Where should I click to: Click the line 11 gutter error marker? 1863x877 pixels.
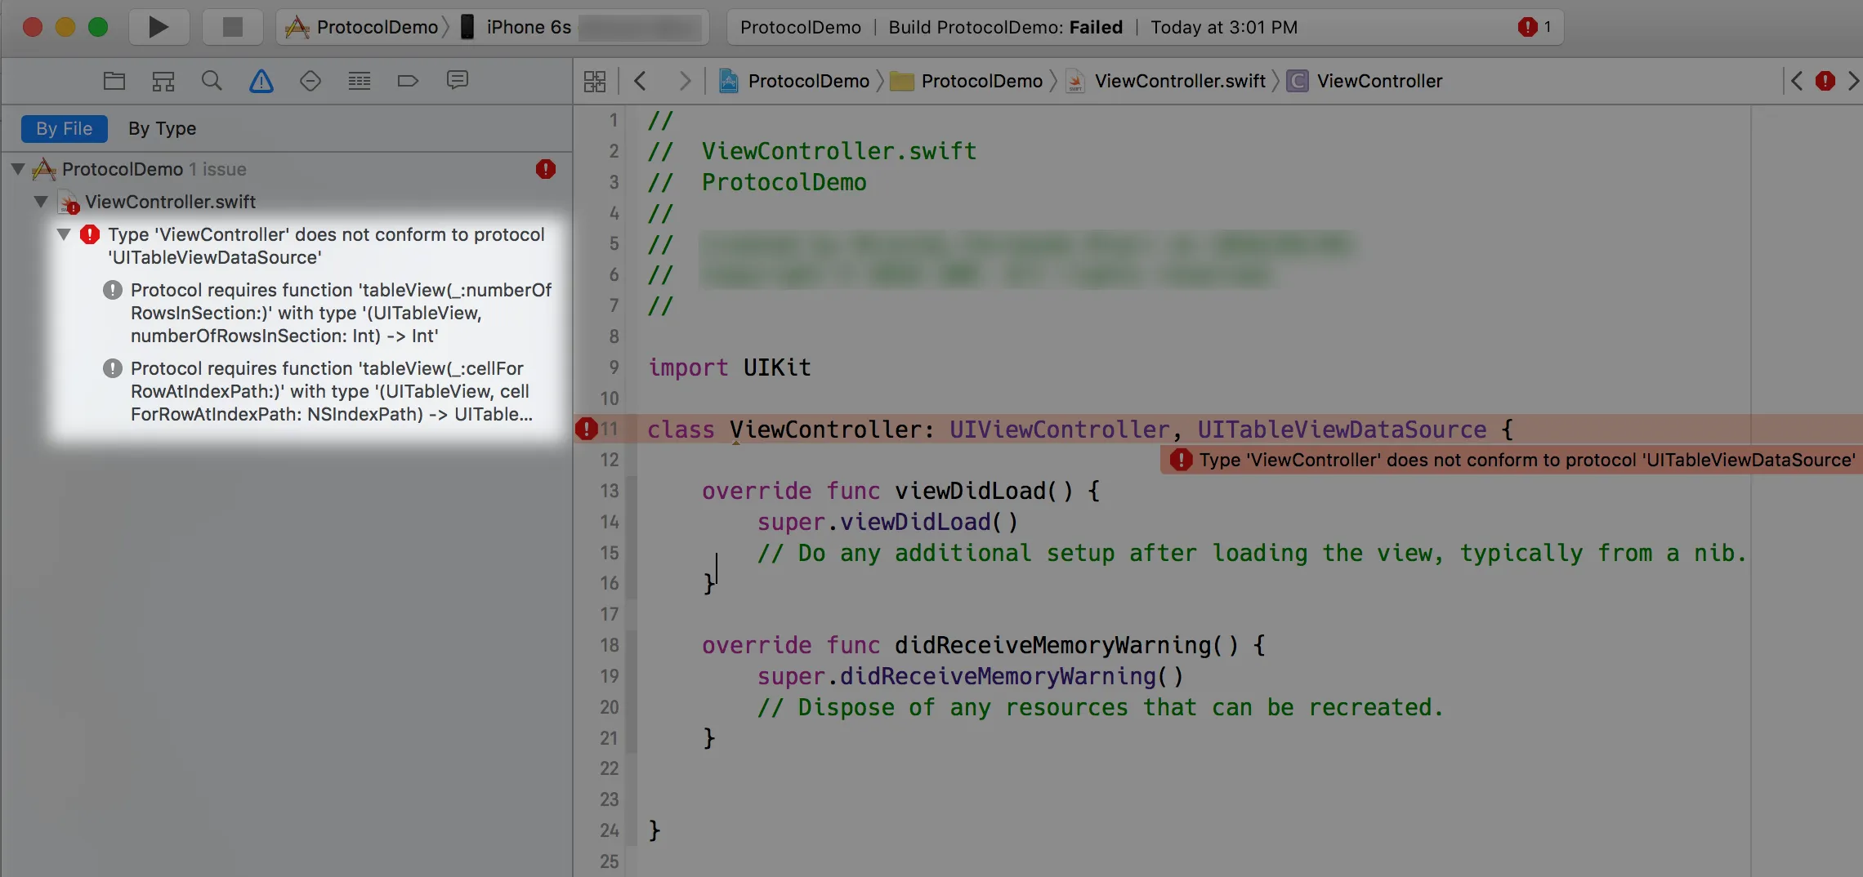(586, 429)
